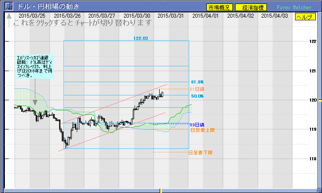Open 市場概況 market overview
322x193 pixels.
click(219, 8)
